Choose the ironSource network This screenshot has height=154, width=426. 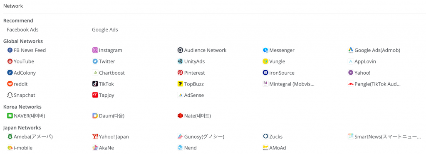[278, 73]
